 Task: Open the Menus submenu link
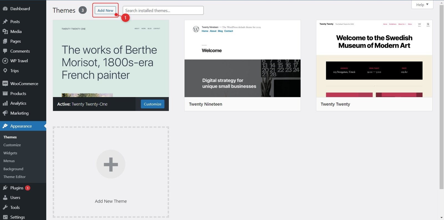(x=9, y=161)
